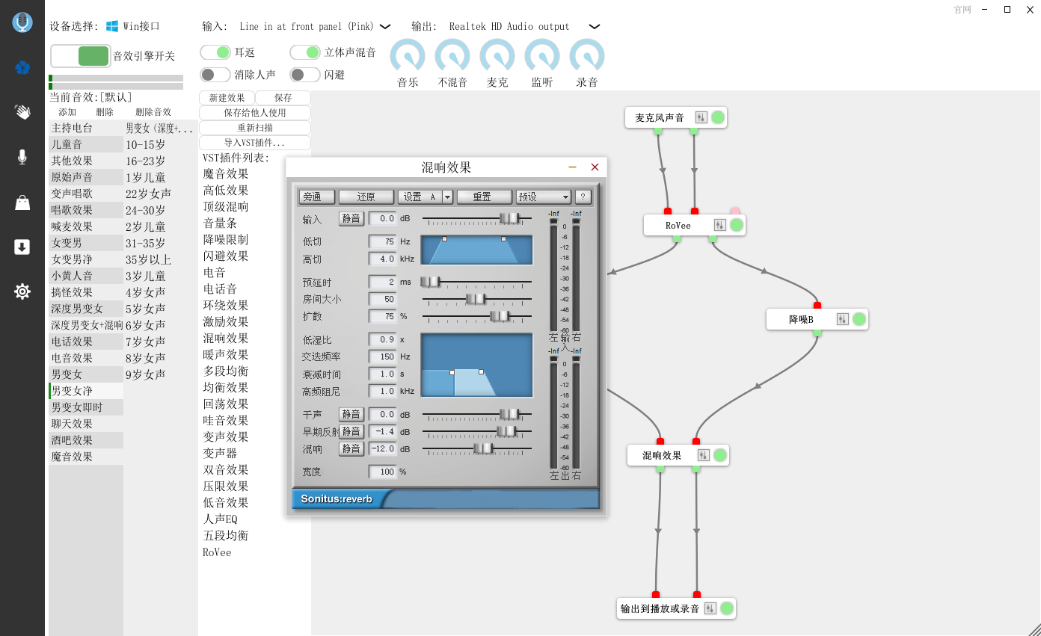
Task: Toggle the 耳返 switch
Action: 215,52
